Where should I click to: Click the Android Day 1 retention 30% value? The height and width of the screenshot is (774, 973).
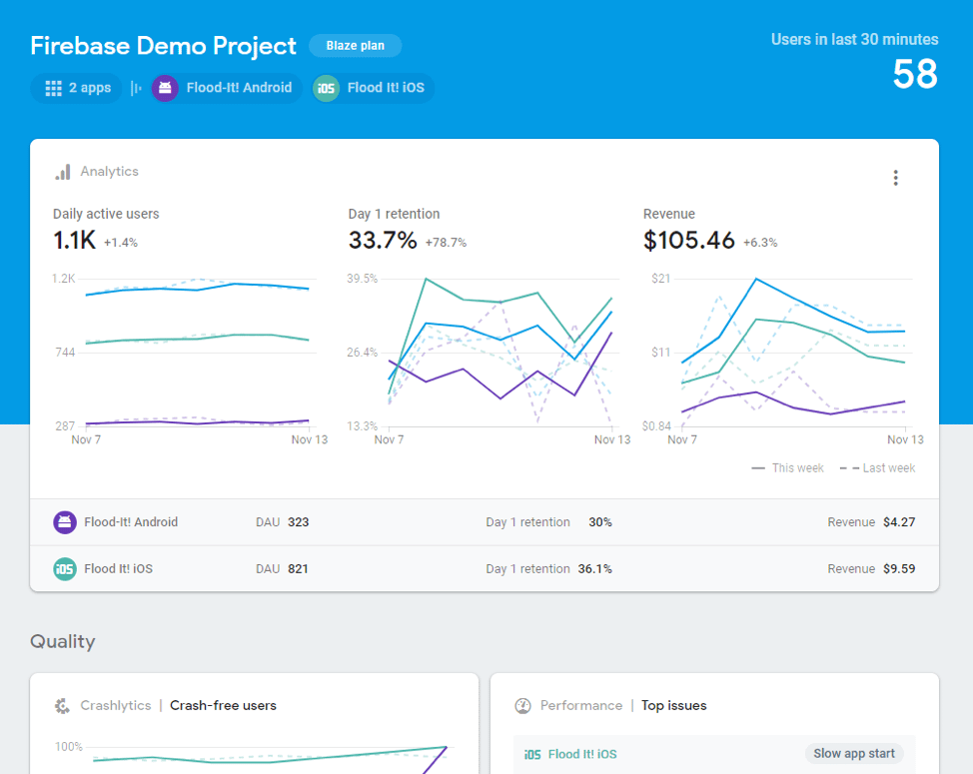600,522
